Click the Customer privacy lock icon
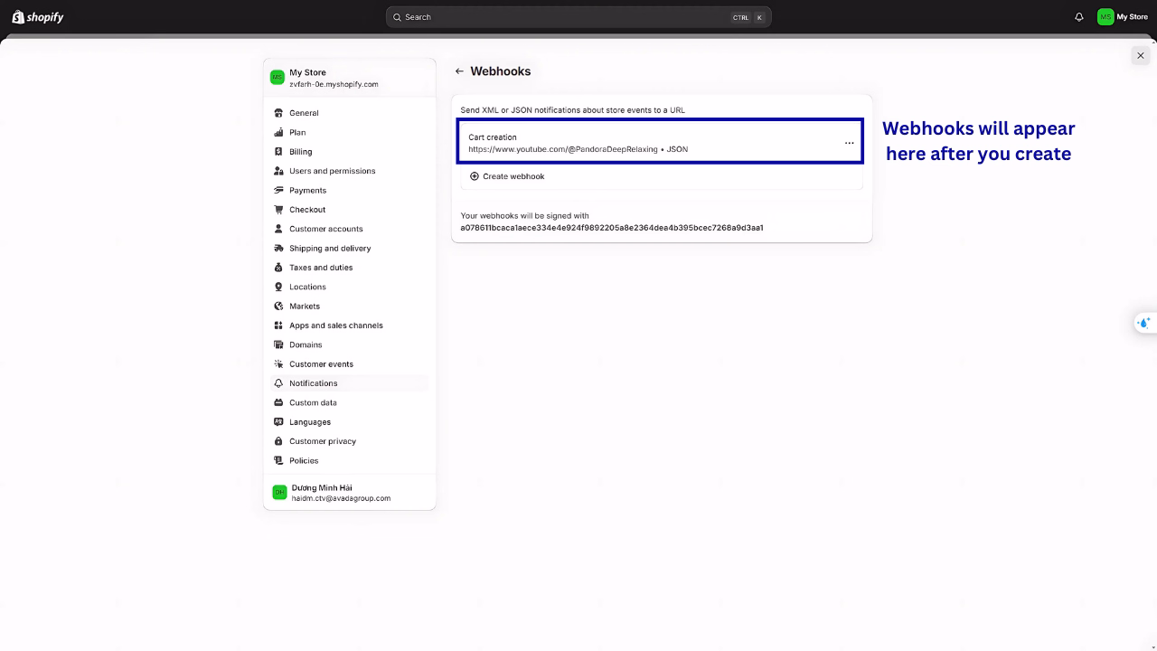 (x=278, y=441)
